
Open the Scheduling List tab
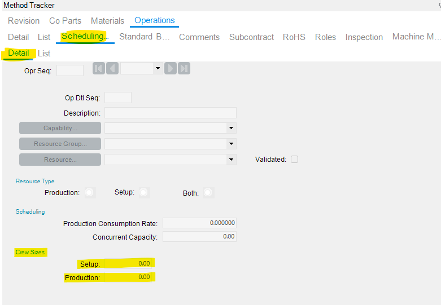44,54
